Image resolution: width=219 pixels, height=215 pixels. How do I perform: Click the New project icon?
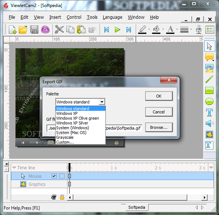(13, 29)
